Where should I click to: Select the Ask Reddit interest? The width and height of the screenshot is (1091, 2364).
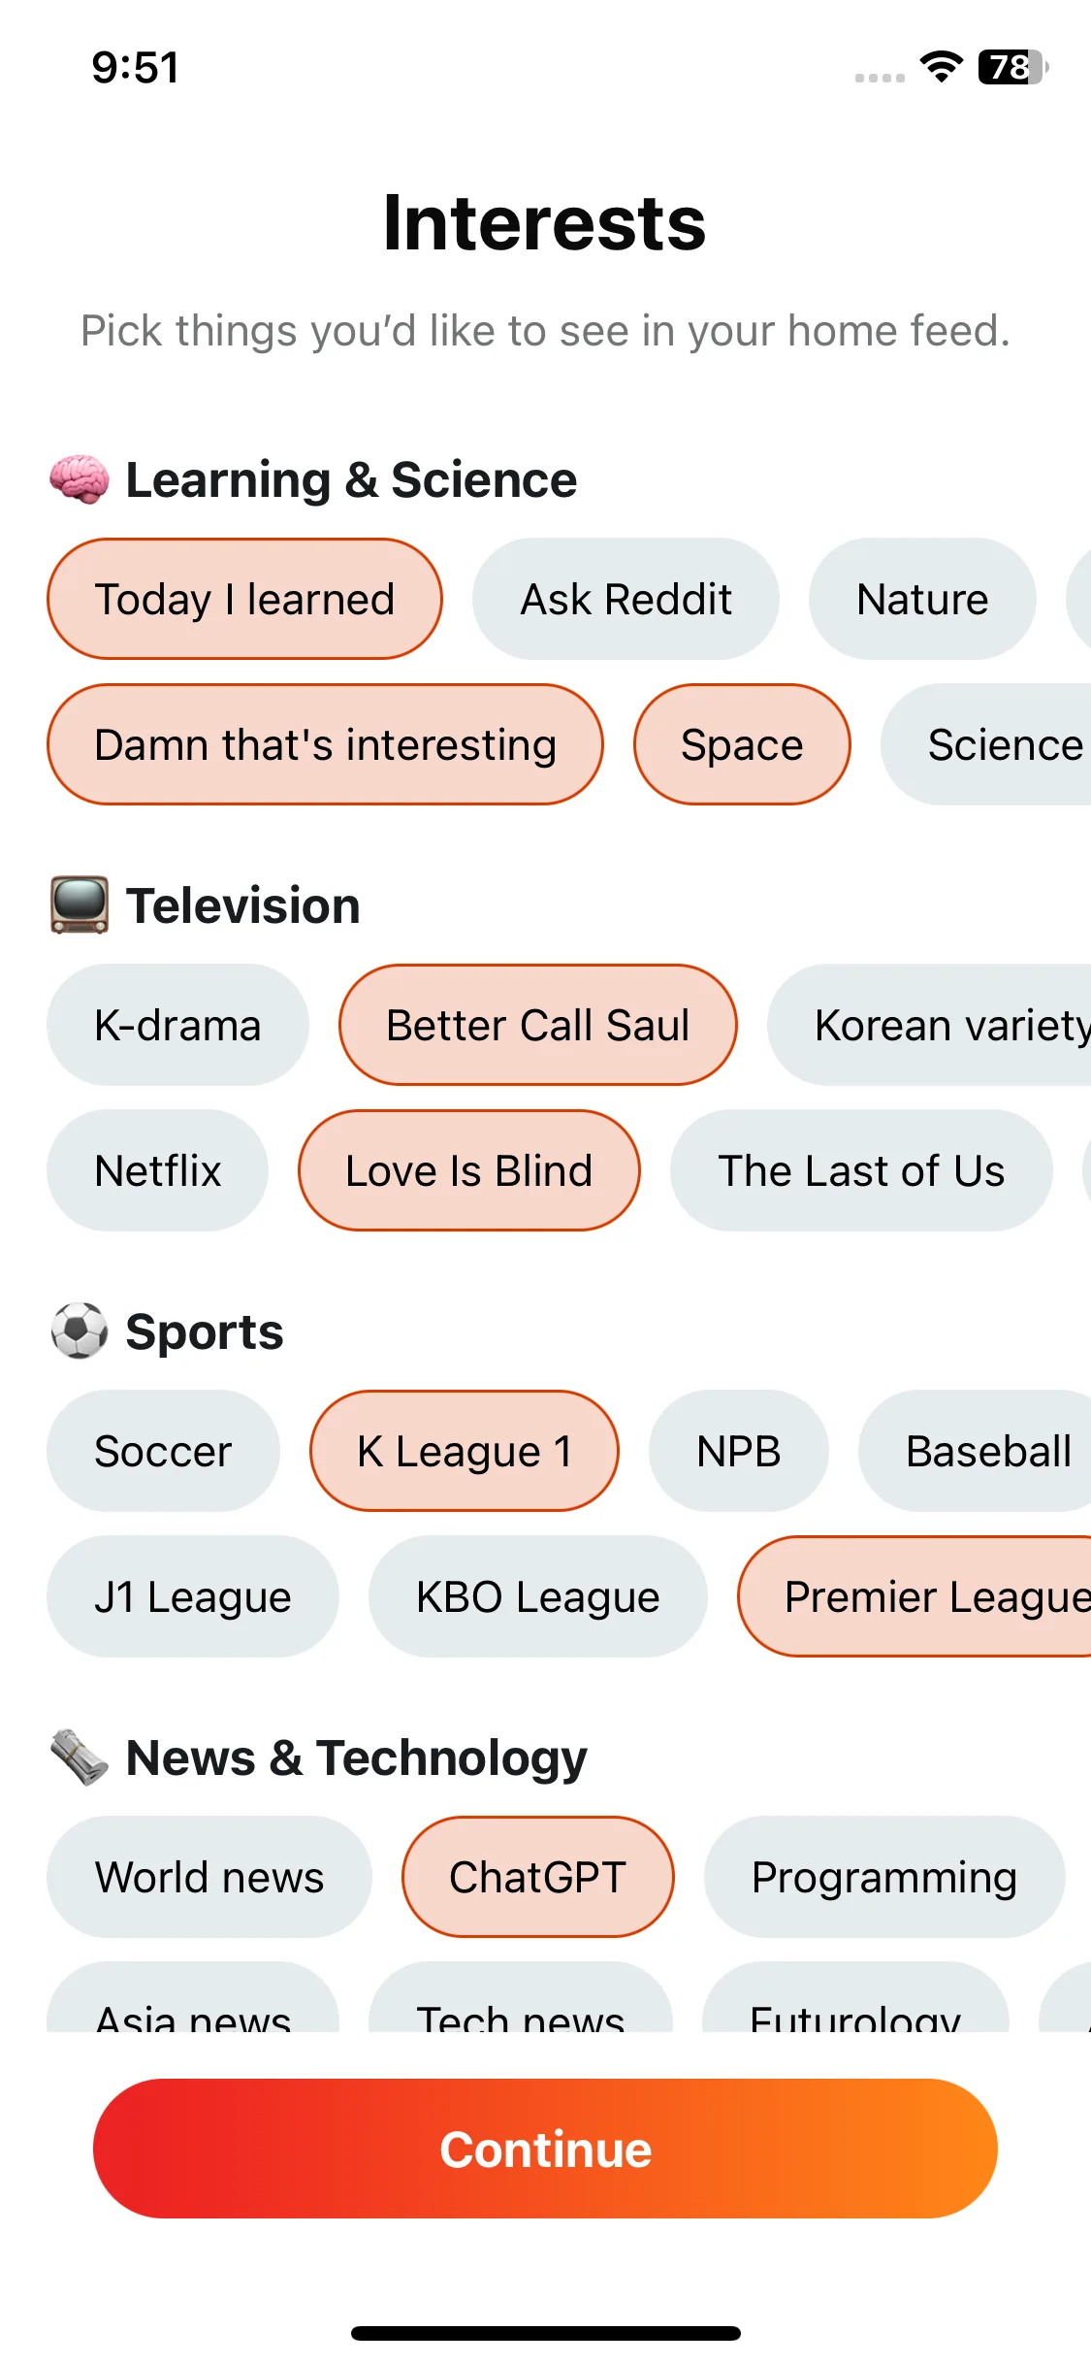(626, 599)
